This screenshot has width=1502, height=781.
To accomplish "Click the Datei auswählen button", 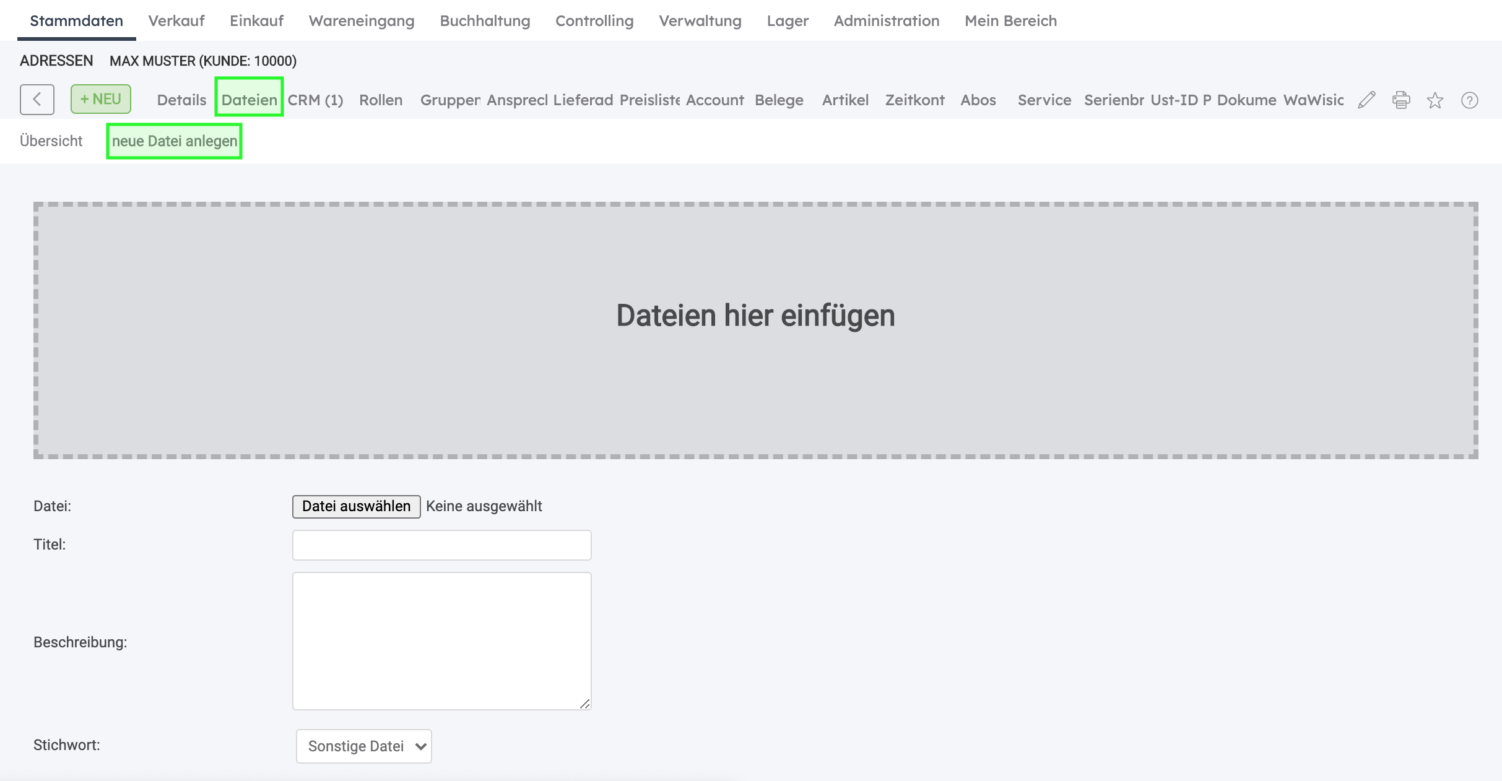I will tap(356, 506).
